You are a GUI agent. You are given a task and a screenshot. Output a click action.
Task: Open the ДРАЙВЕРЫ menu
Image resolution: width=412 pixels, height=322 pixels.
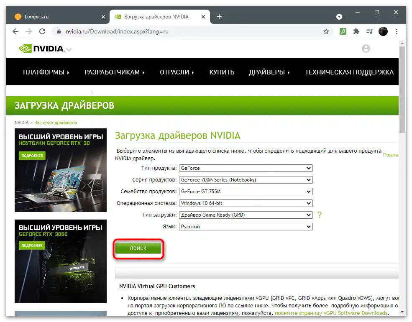pos(269,72)
